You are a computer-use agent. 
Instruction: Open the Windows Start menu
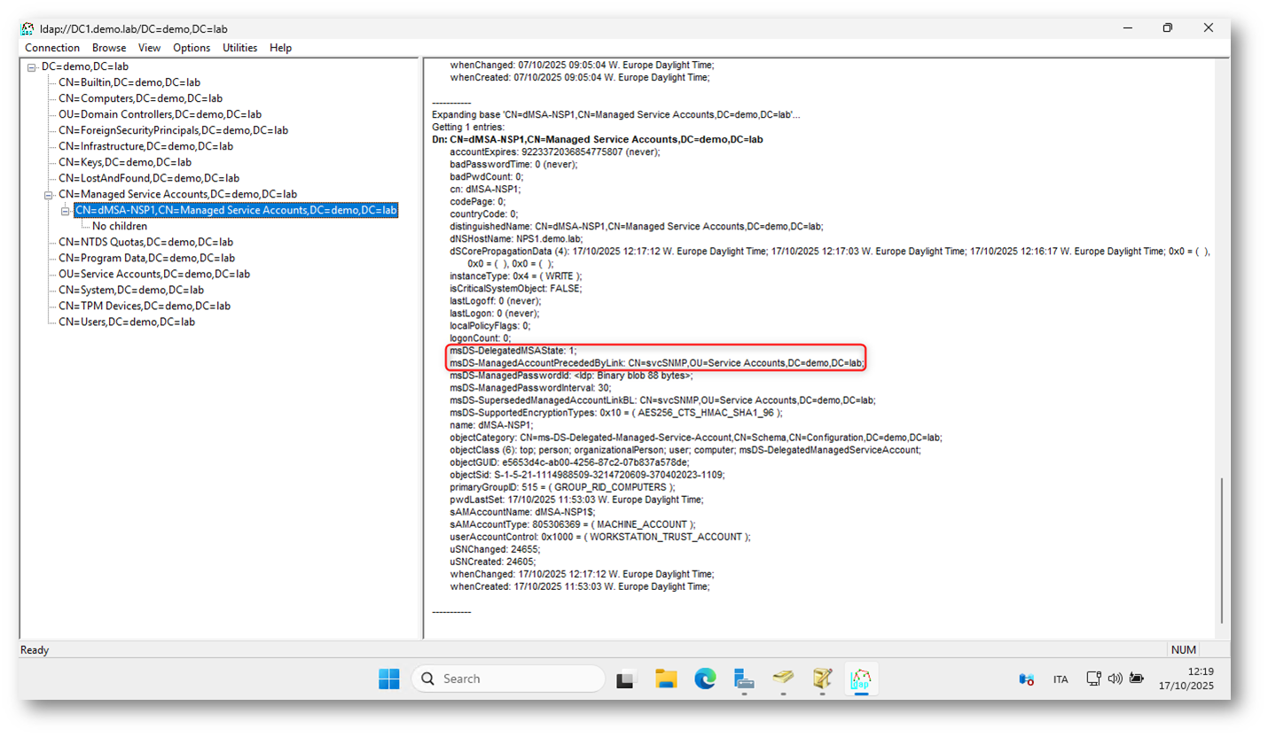tap(388, 679)
